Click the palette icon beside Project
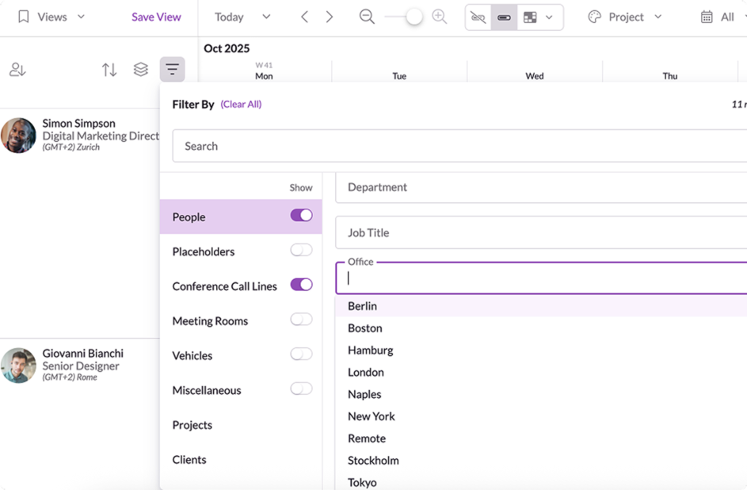This screenshot has height=490, width=747. tap(593, 16)
